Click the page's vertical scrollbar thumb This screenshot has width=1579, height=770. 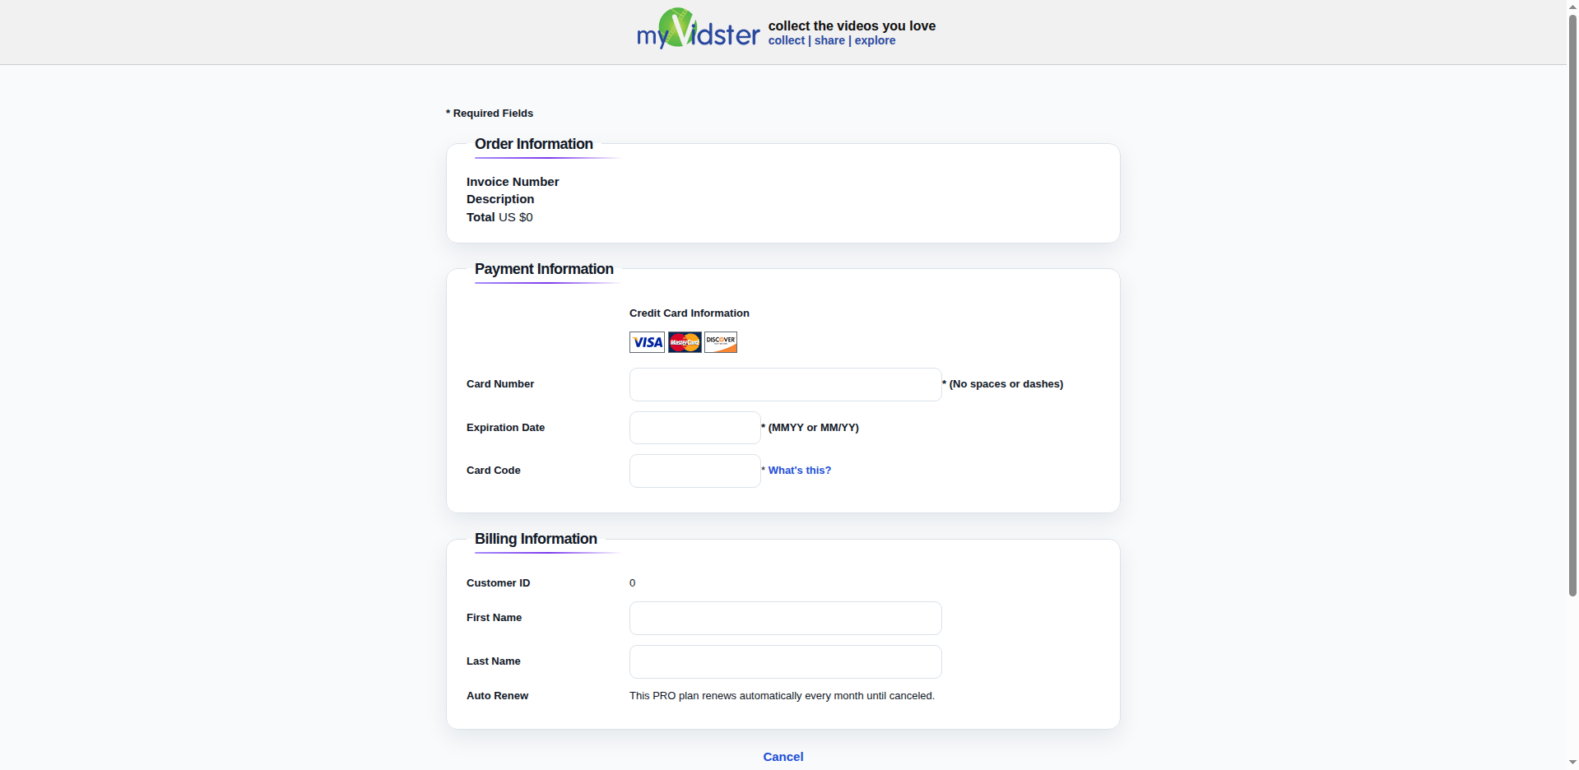1572,304
